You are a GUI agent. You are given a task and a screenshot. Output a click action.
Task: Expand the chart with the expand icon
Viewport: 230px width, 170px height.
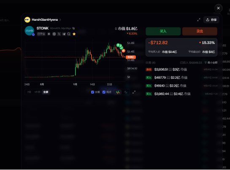tap(134, 92)
